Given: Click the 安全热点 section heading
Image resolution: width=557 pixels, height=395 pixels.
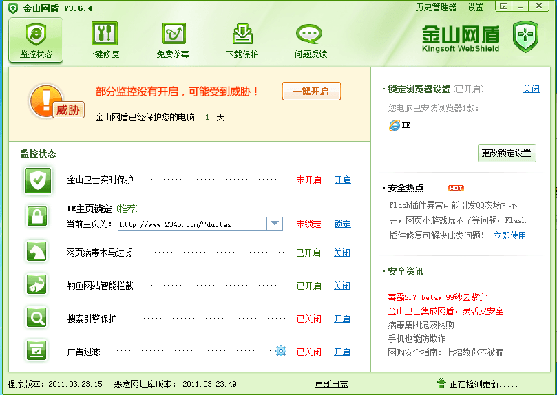Looking at the screenshot, I should point(406,188).
